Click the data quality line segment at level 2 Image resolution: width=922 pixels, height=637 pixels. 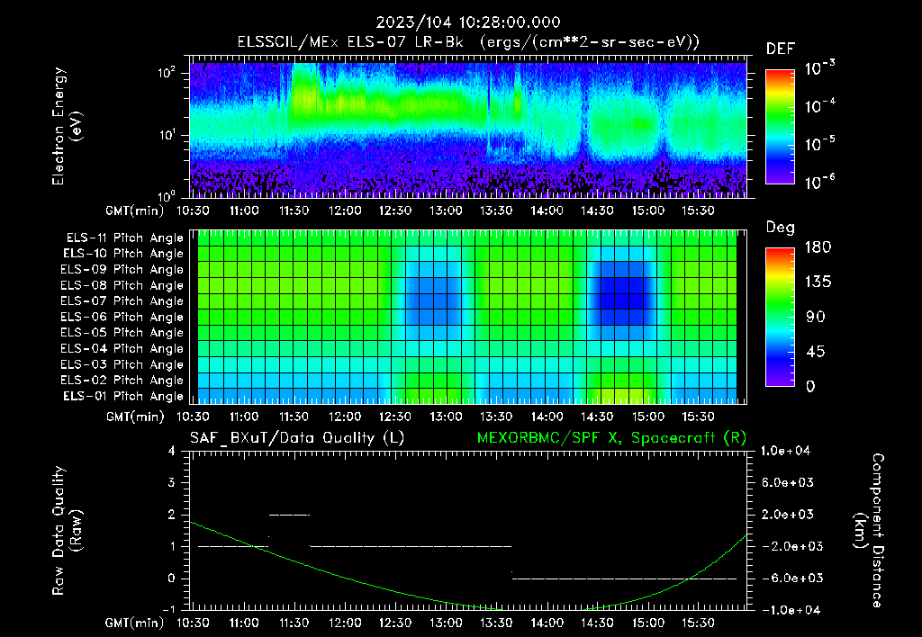[x=289, y=515]
